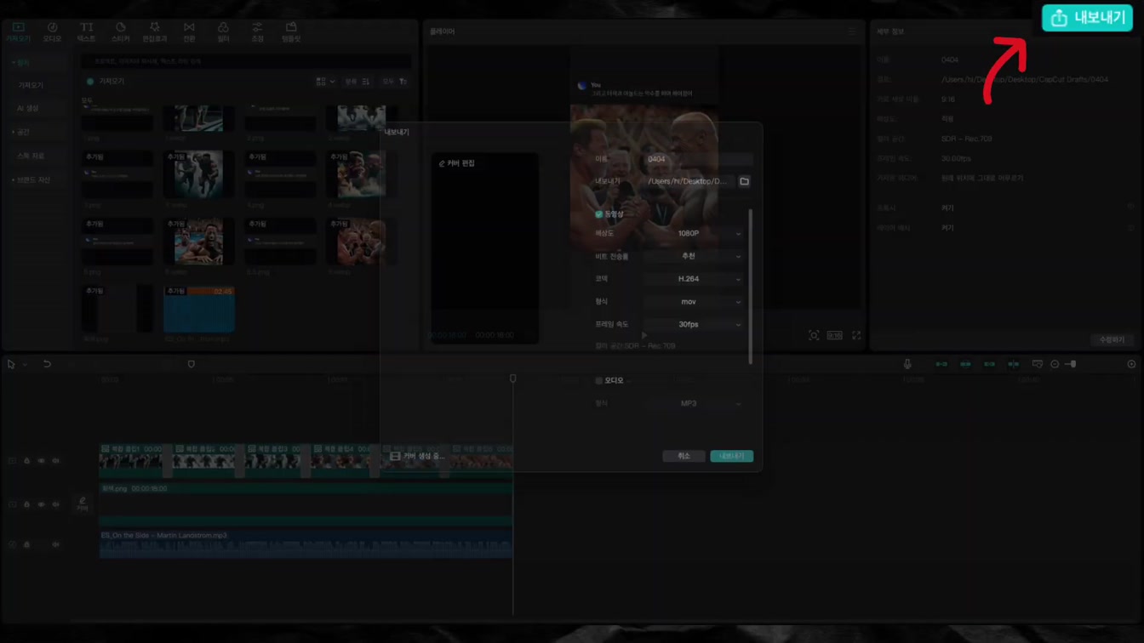Image resolution: width=1144 pixels, height=643 pixels.
Task: Open the 코덱 dropdown showing H.264
Action: [694, 279]
